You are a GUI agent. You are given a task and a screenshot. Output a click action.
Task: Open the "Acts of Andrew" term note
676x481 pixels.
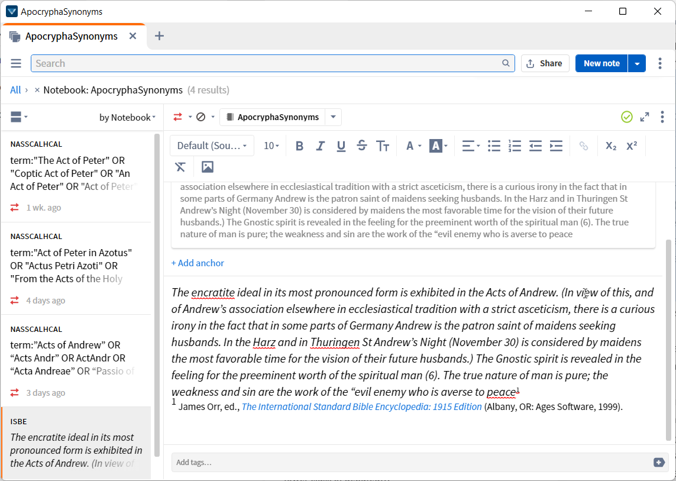pos(76,361)
